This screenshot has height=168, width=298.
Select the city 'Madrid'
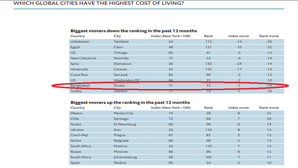point(120,163)
